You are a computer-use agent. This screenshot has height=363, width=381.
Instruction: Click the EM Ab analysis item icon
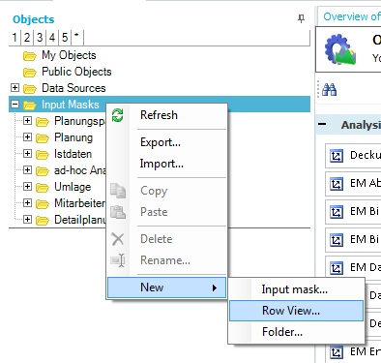coord(337,184)
